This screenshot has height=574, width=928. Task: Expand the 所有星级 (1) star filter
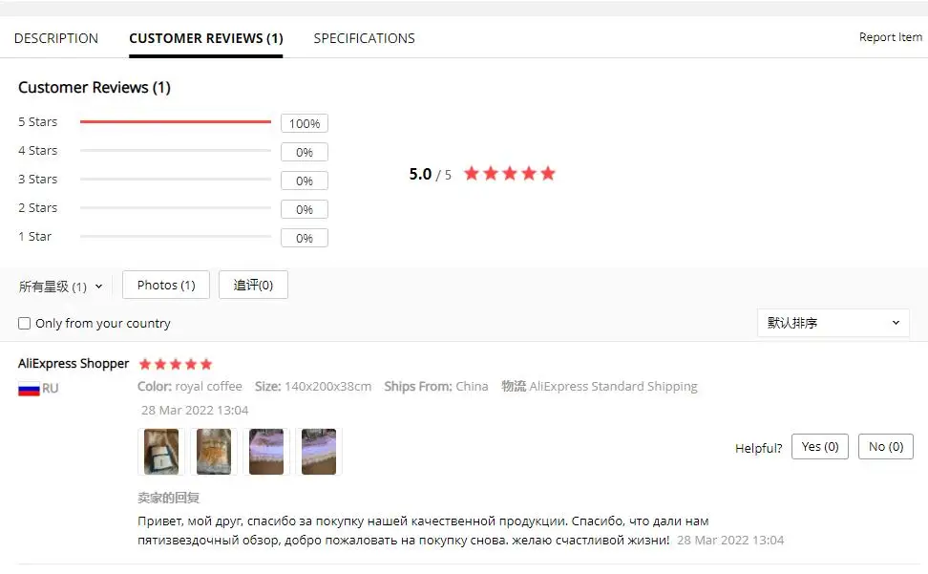[60, 287]
